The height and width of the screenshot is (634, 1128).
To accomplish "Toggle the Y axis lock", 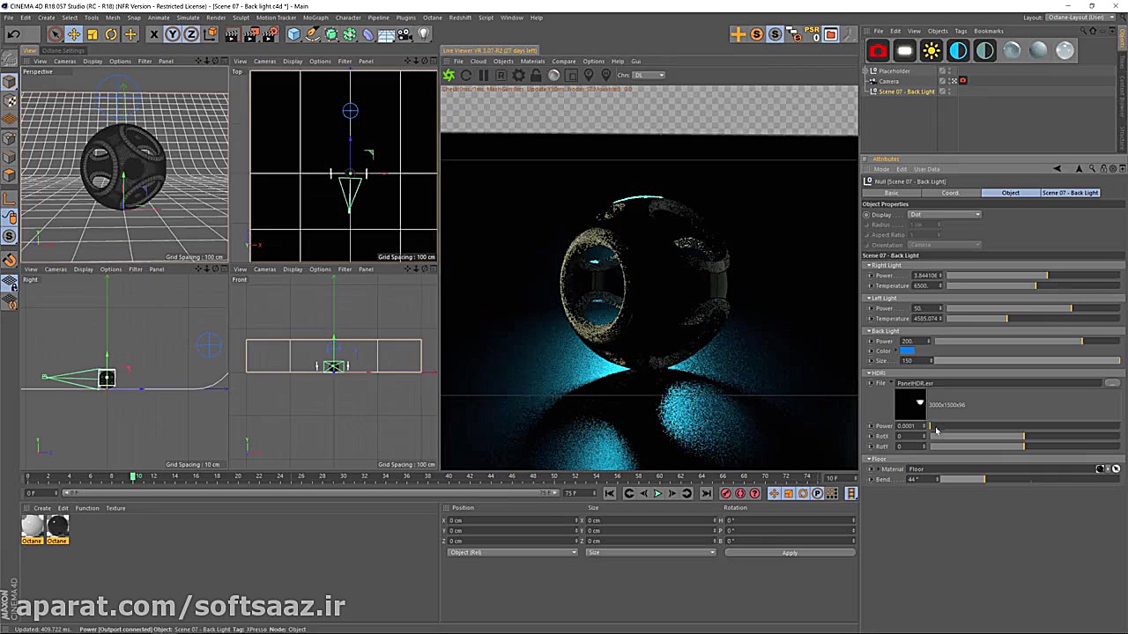I will pos(173,34).
